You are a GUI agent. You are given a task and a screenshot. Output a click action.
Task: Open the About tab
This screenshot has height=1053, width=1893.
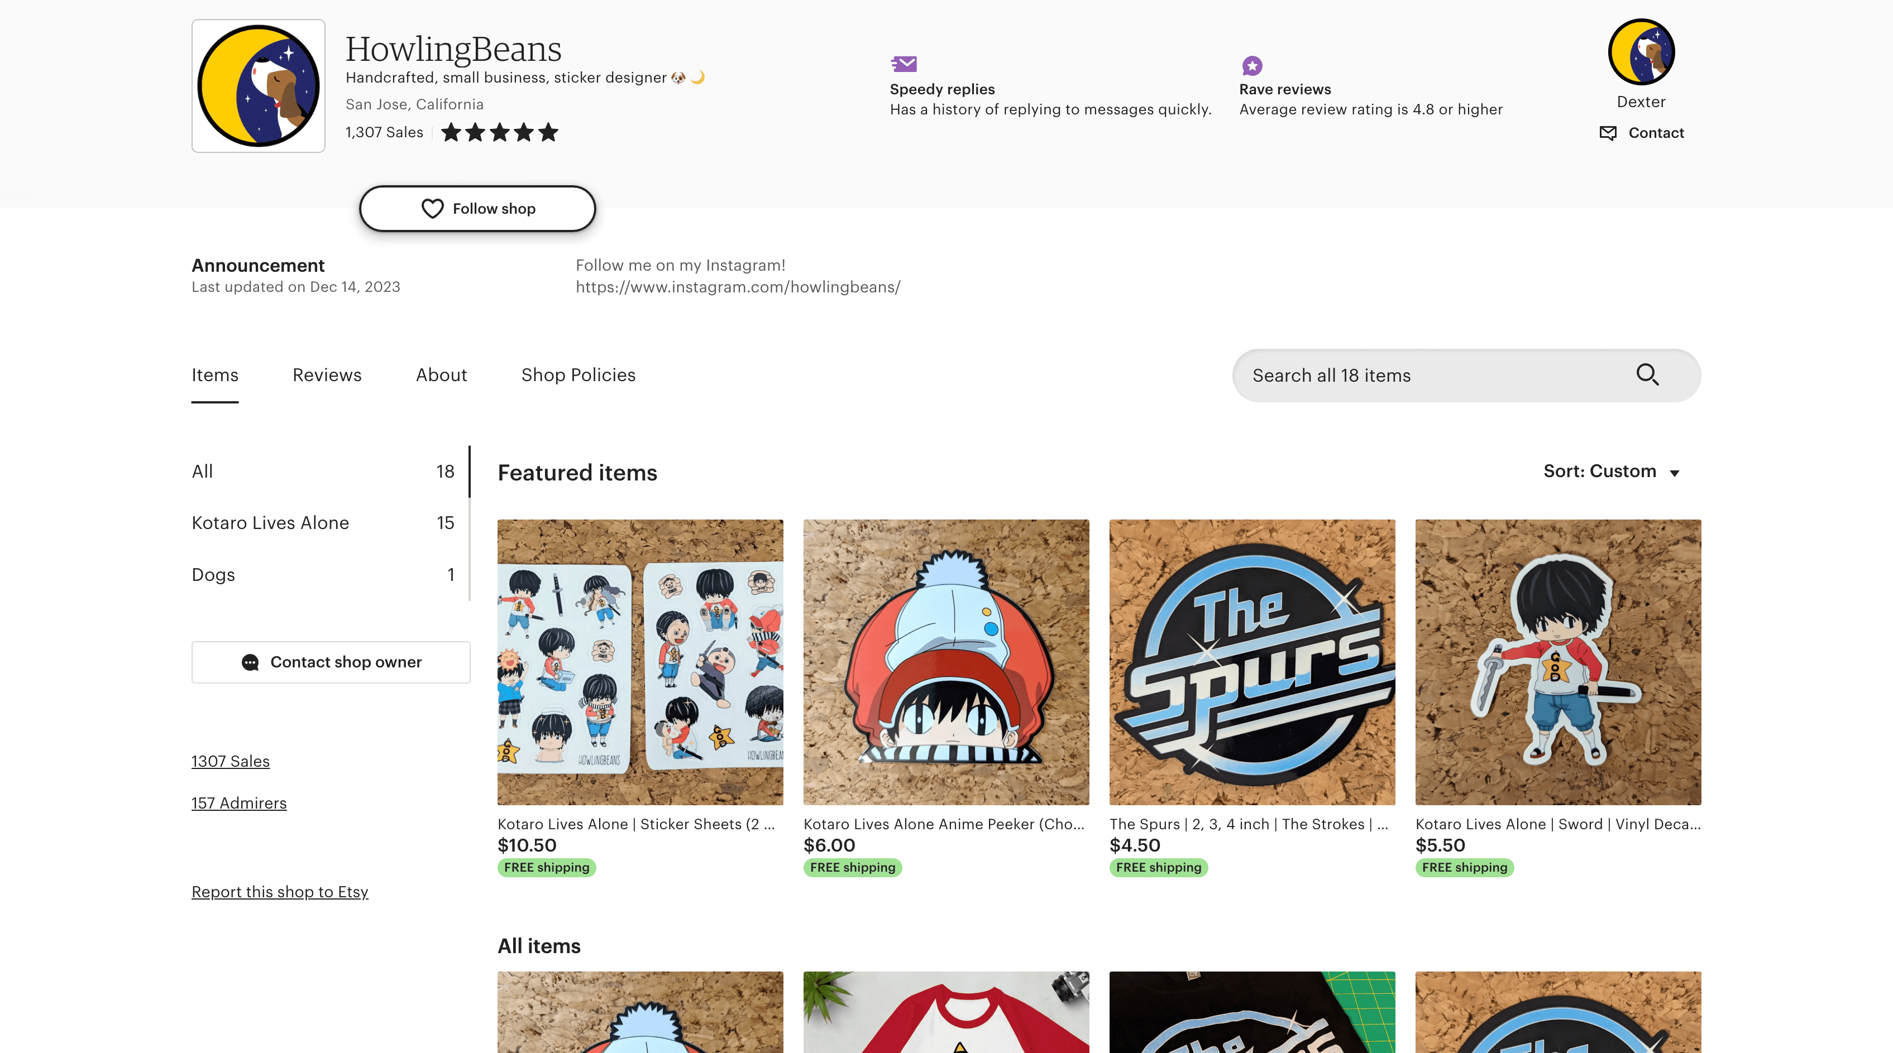[x=441, y=375]
